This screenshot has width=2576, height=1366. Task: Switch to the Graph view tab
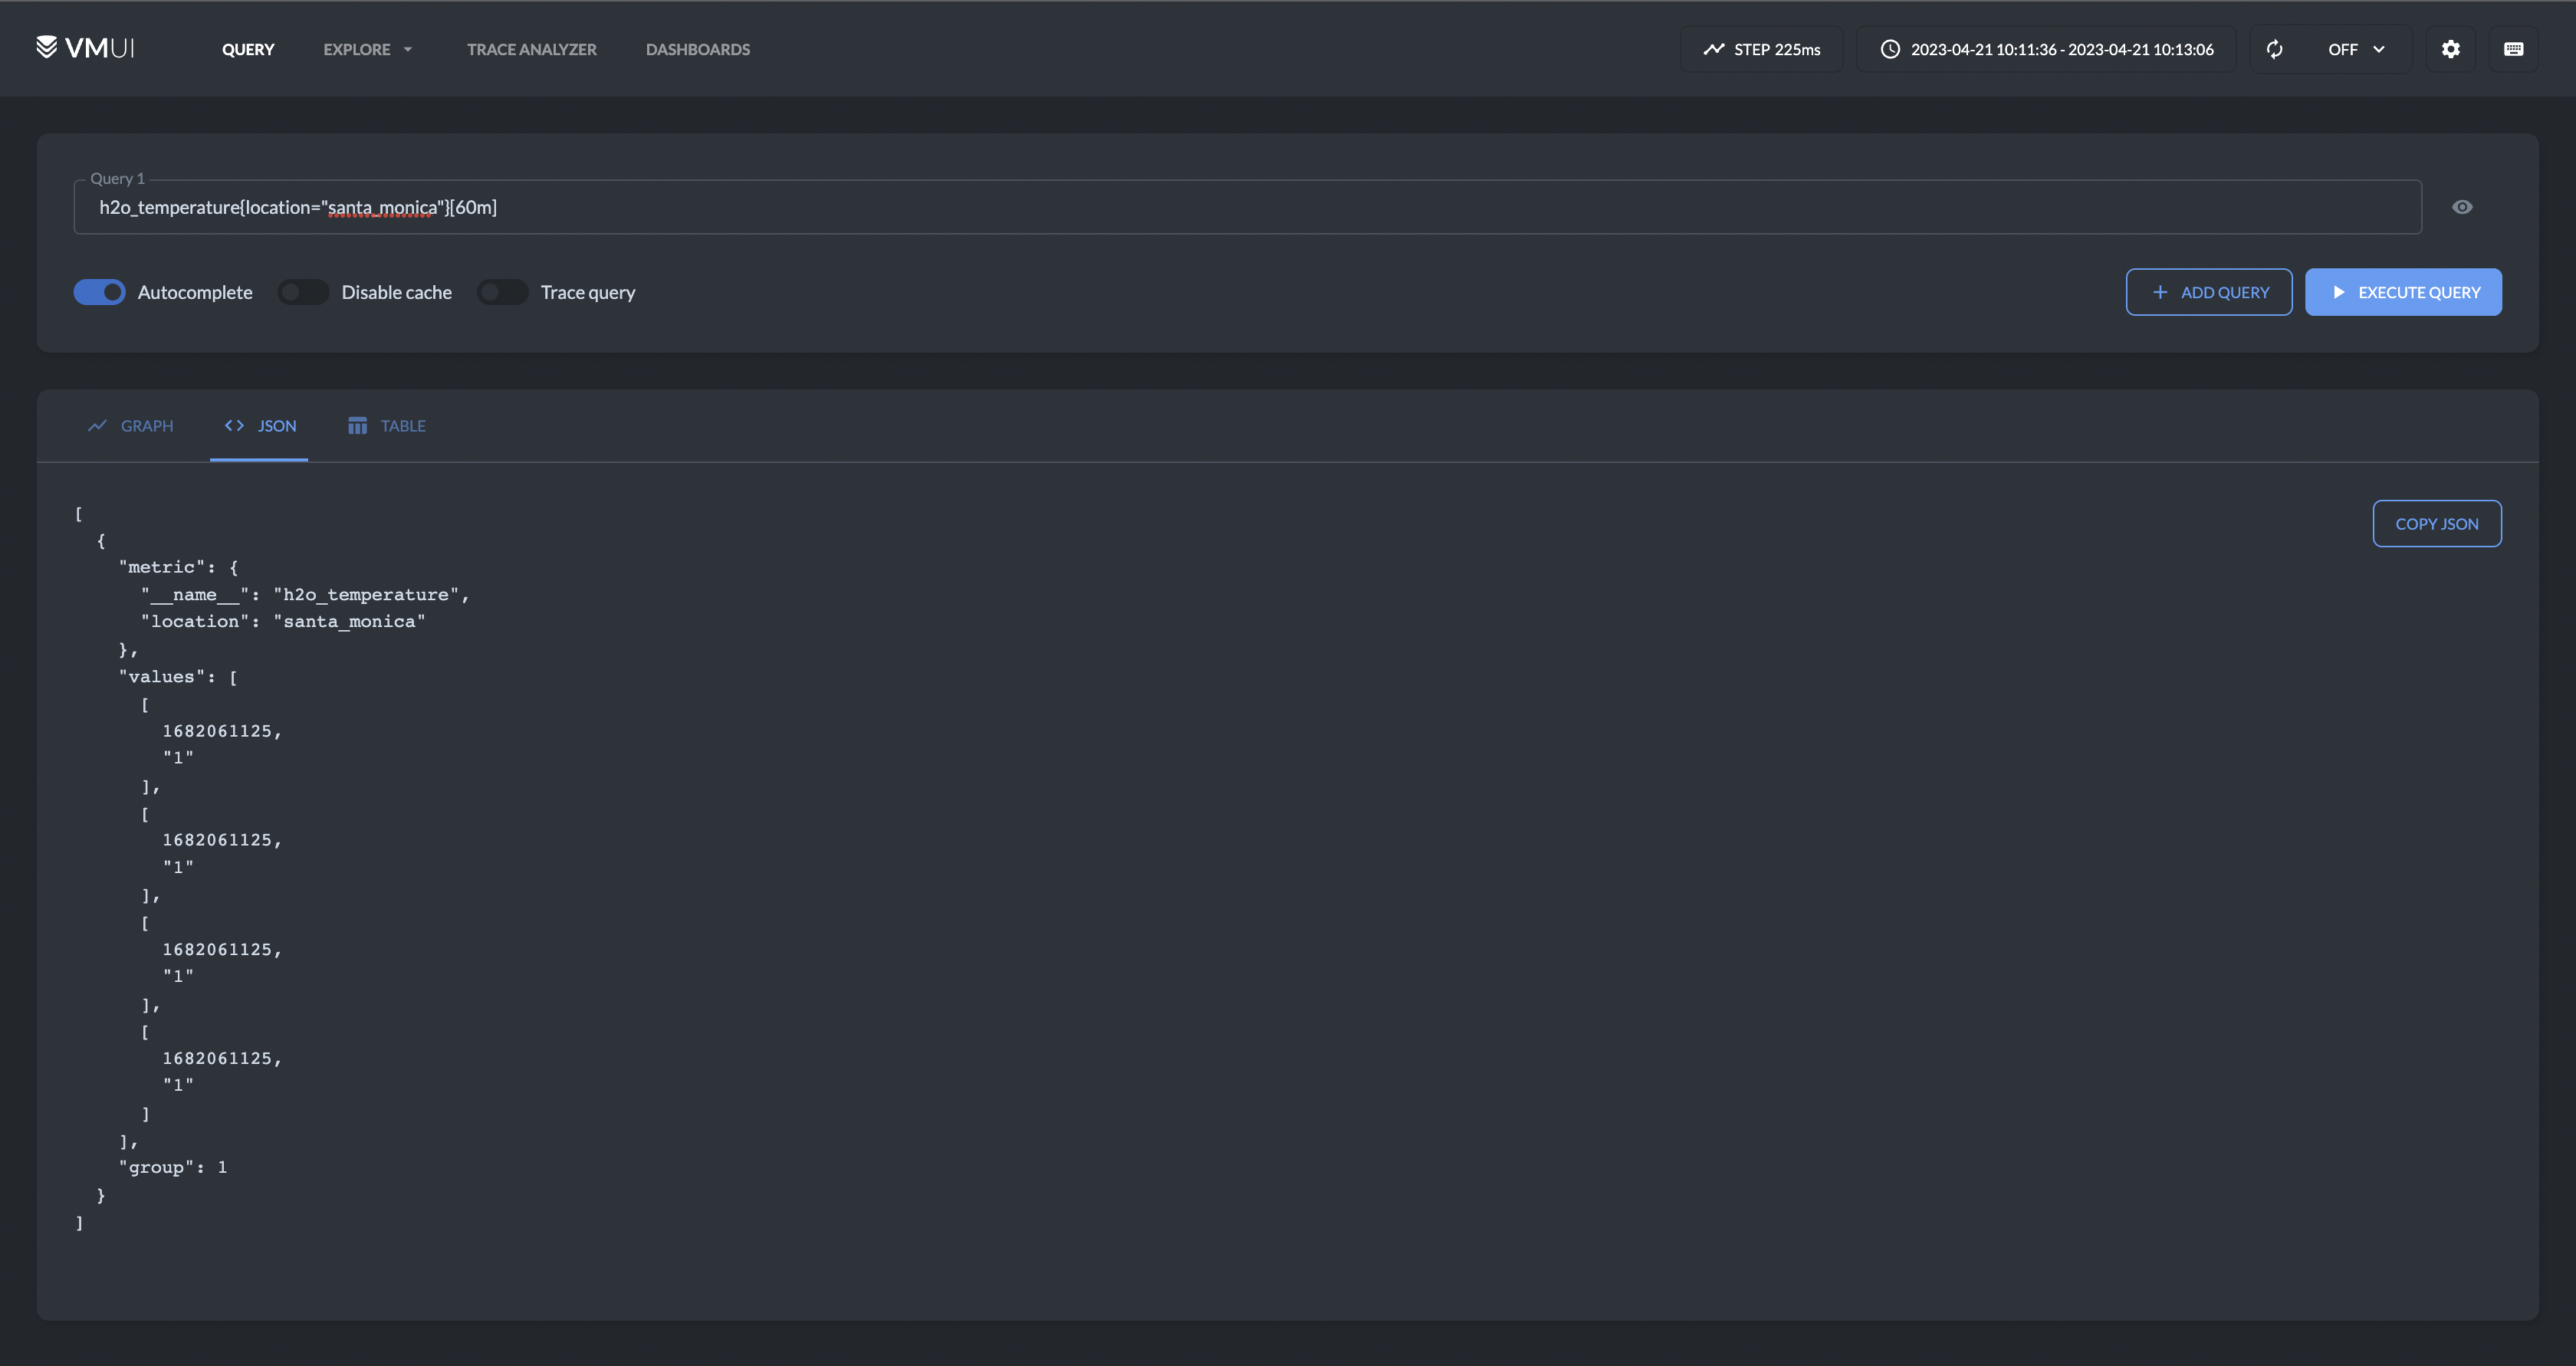pyautogui.click(x=131, y=426)
